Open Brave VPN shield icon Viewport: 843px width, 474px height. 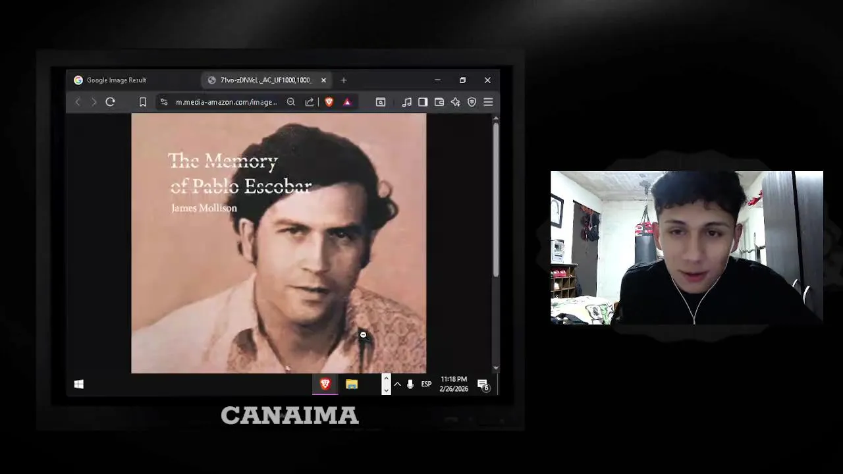pyautogui.click(x=472, y=102)
